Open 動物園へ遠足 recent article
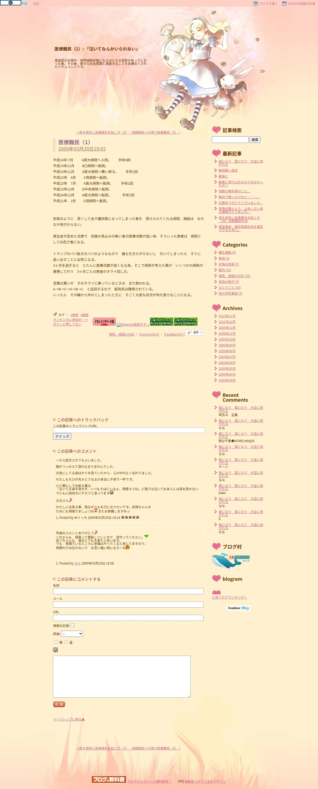This screenshot has width=318, height=789. pos(228,170)
